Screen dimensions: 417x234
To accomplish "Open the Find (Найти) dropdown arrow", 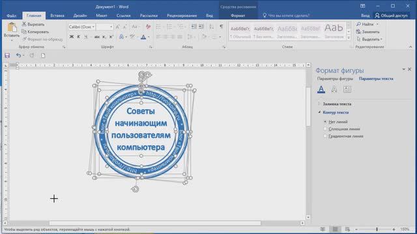I will tap(377, 24).
